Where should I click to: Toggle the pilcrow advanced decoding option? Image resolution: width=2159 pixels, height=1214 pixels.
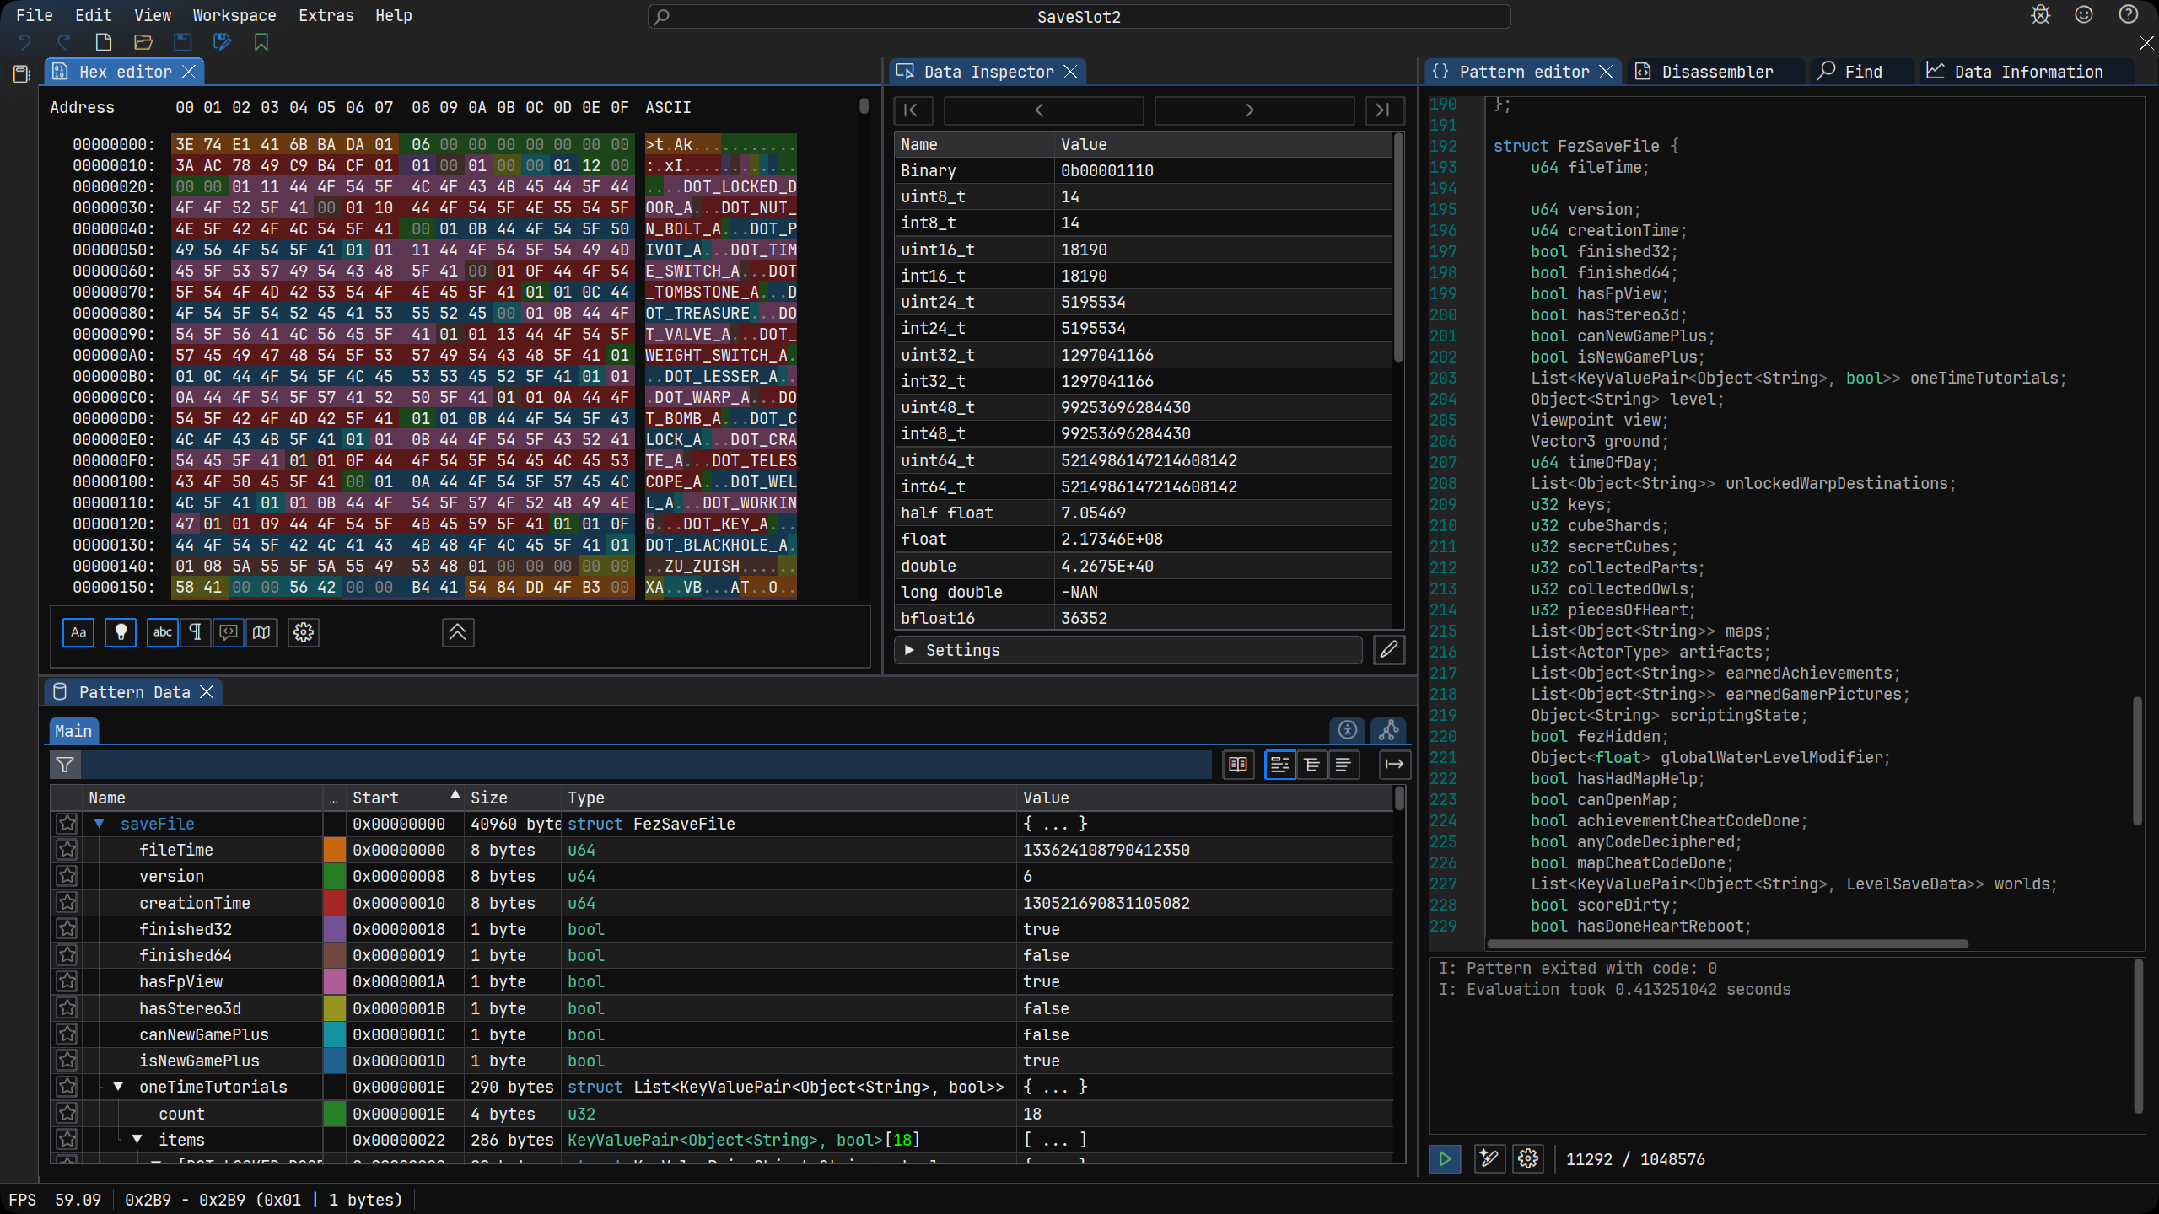(195, 632)
